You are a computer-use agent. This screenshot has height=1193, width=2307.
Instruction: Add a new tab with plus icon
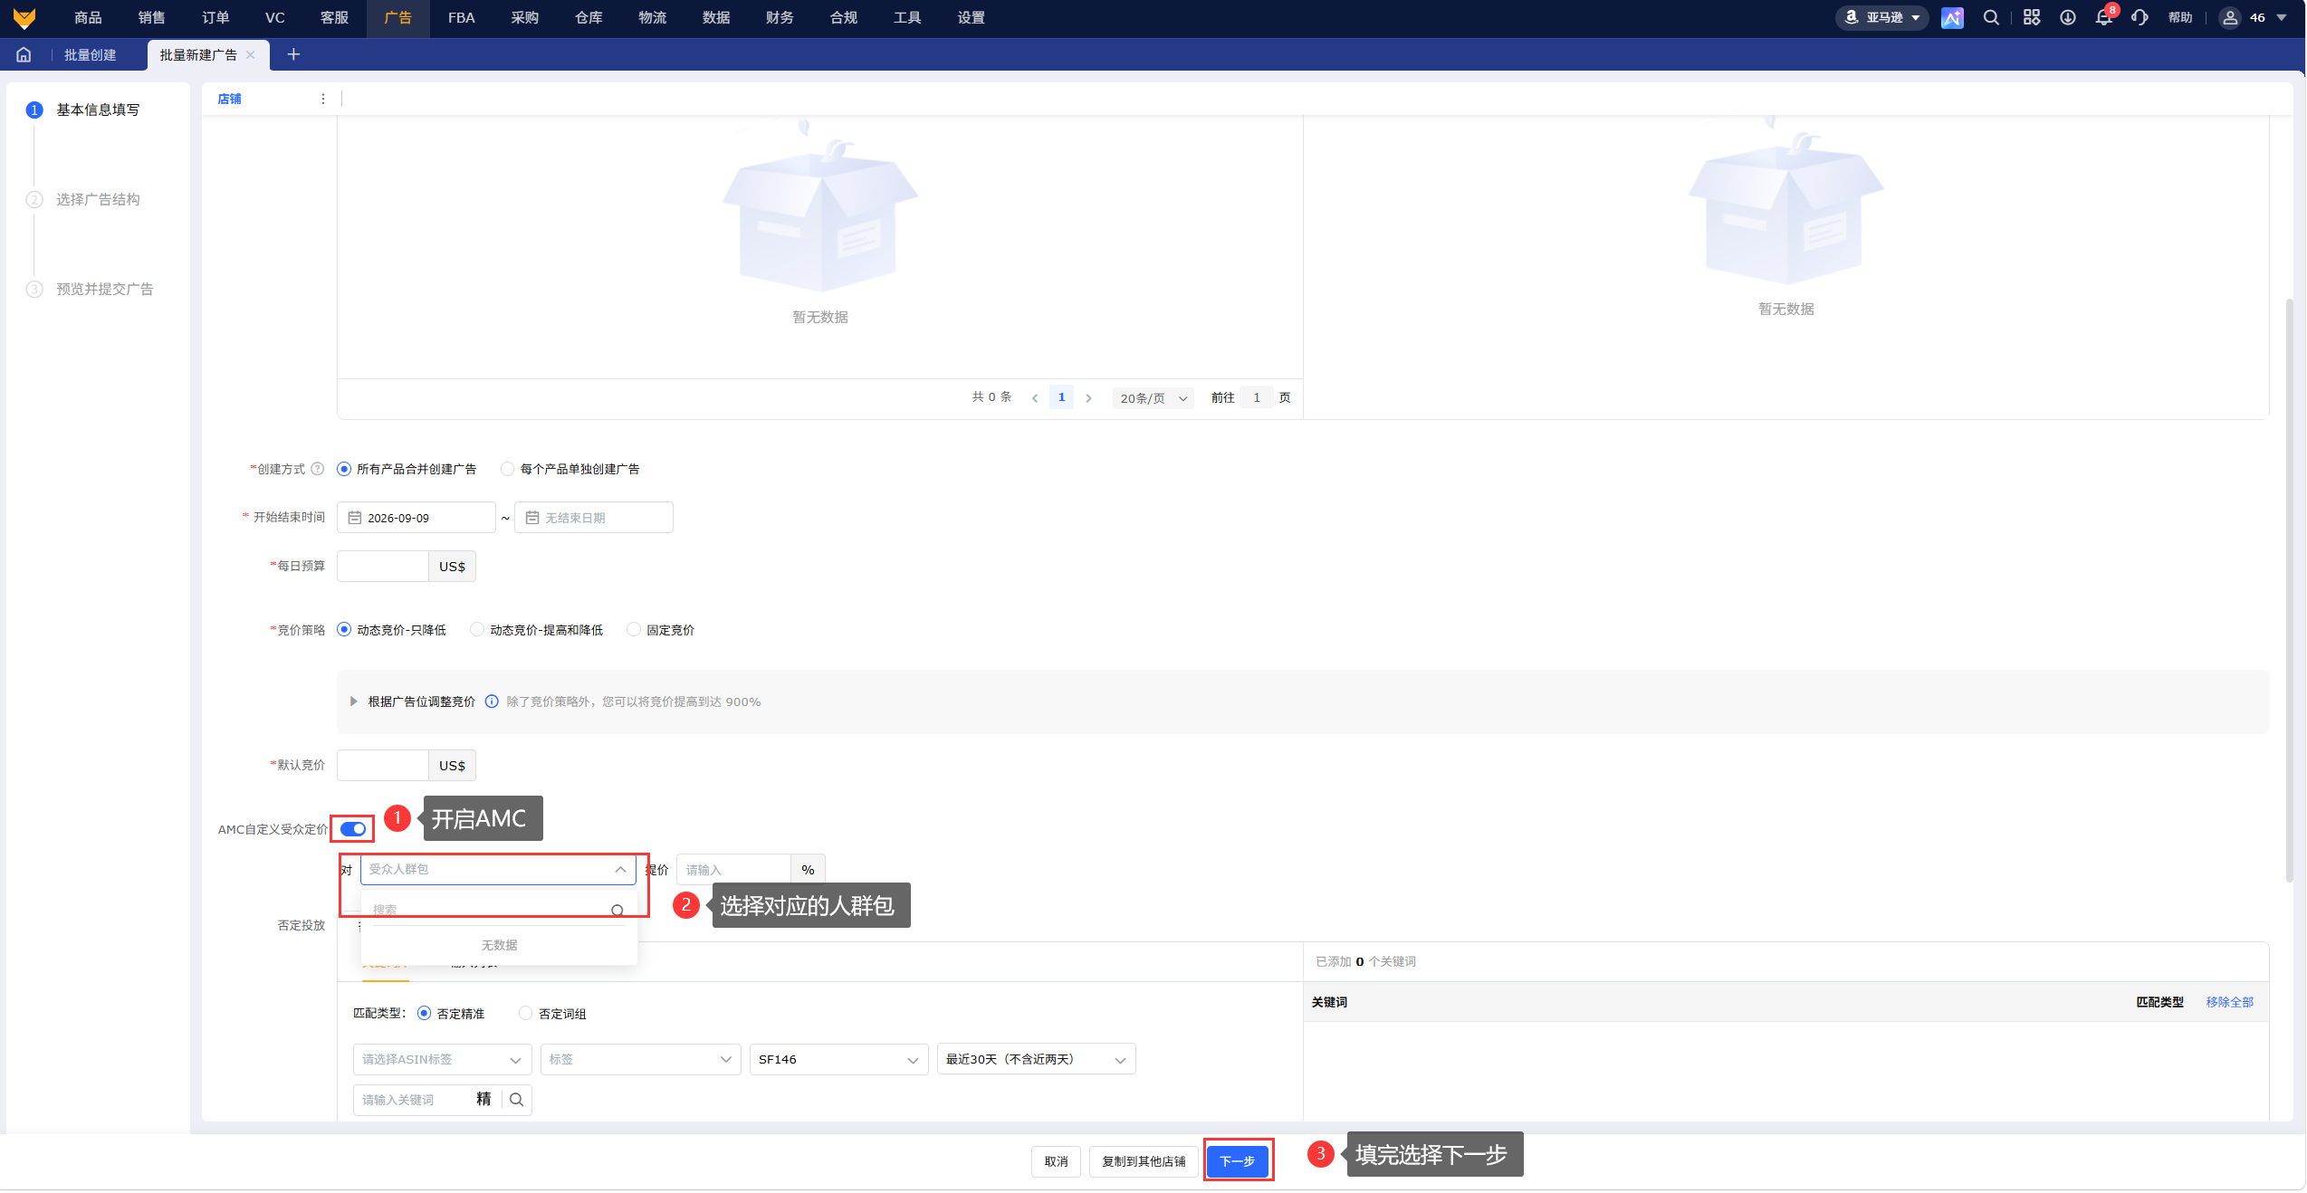(x=293, y=54)
